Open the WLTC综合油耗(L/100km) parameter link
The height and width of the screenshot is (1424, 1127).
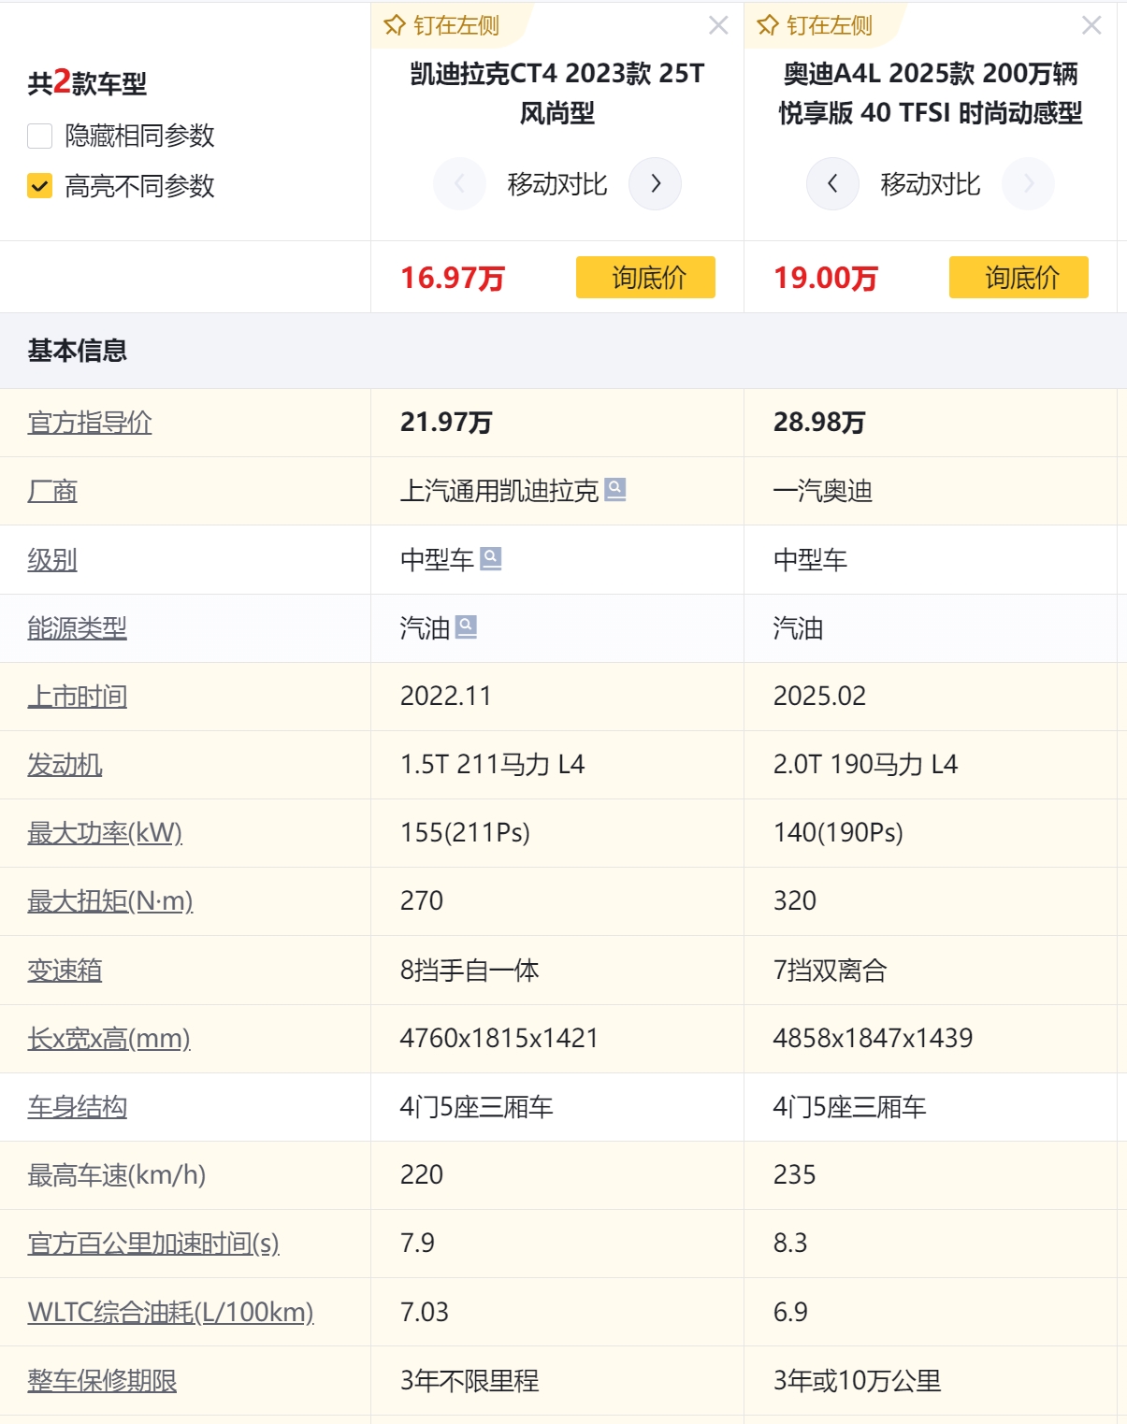click(170, 1312)
